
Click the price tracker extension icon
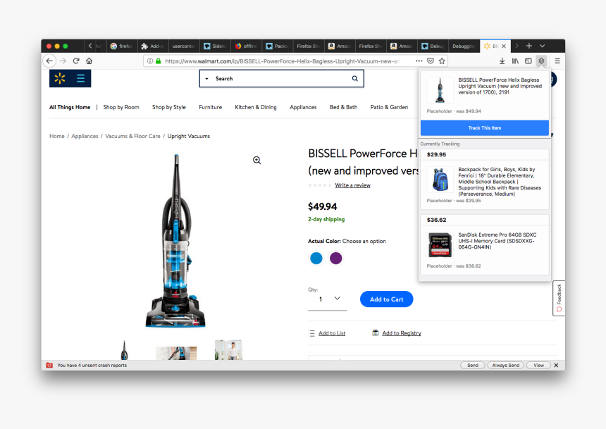541,61
